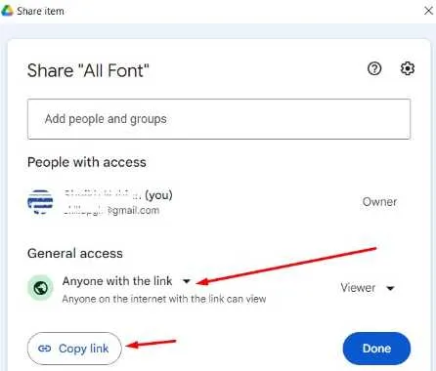
Task: Select the Viewer permission label
Action: click(358, 288)
